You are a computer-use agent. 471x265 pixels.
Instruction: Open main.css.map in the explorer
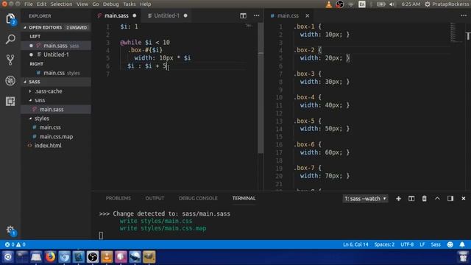click(56, 137)
